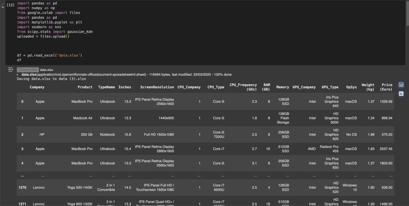409x206 pixels.
Task: Click the 'ScreenResolution' column header
Action: click(157, 87)
